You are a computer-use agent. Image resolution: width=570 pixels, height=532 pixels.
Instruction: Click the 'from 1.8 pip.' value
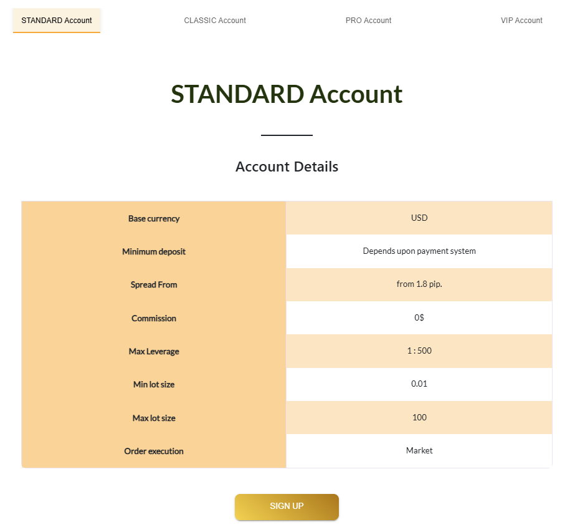tap(419, 284)
